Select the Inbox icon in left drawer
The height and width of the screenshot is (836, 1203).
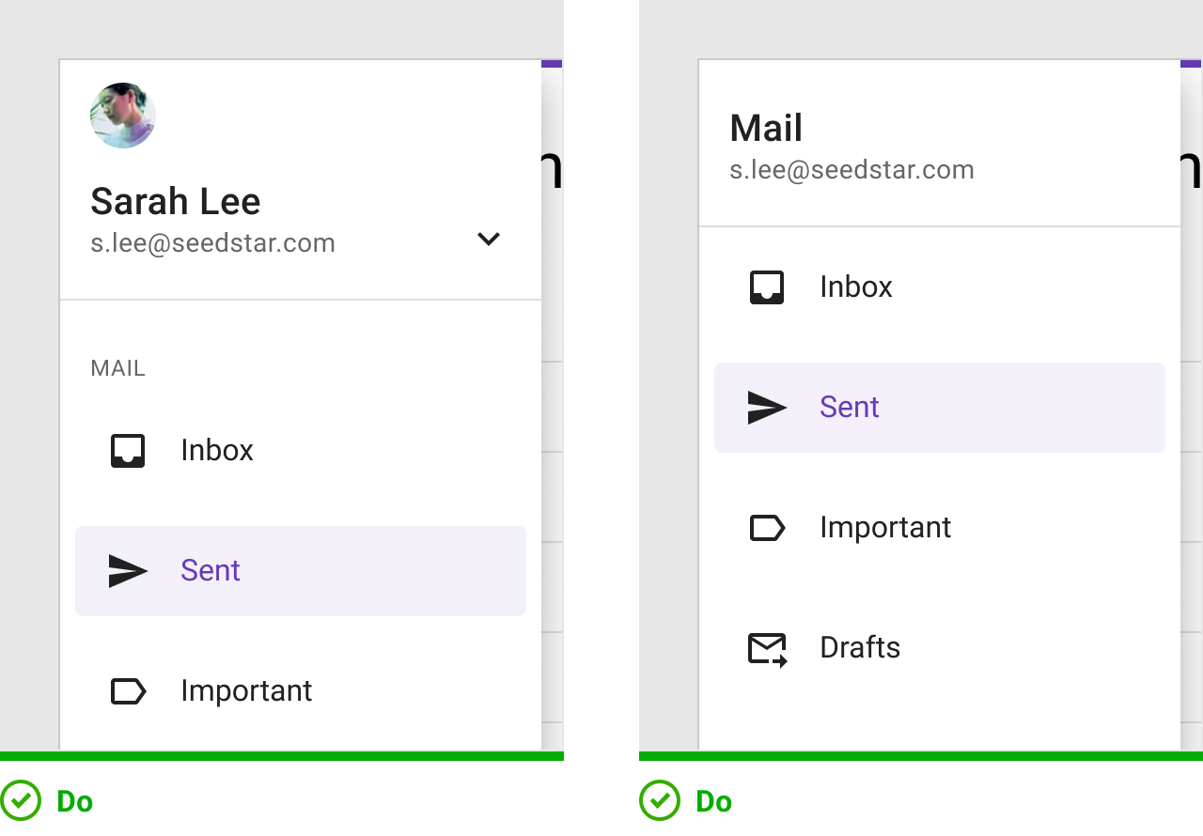128,450
